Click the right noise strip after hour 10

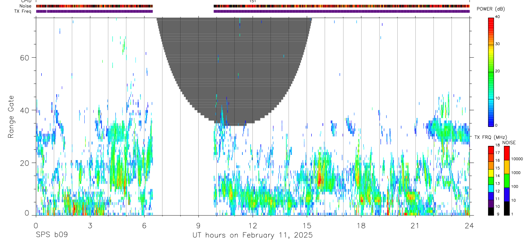point(341,6)
